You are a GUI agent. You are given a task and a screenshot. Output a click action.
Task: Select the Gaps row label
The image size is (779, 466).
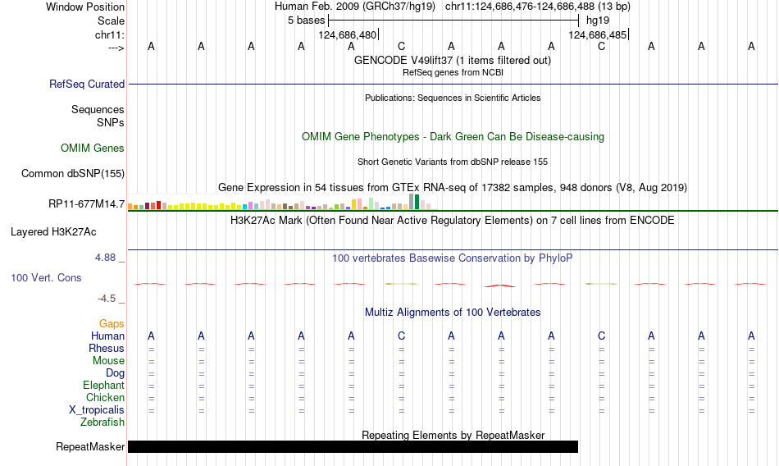(112, 324)
